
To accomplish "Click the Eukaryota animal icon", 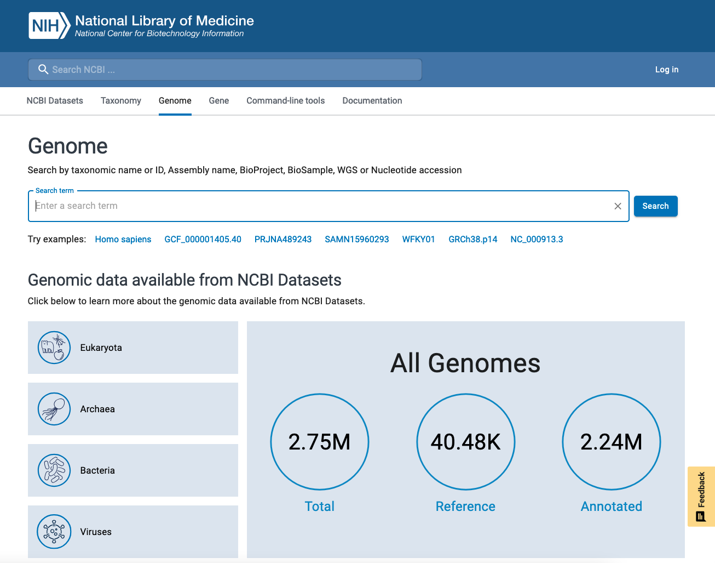I will point(54,348).
